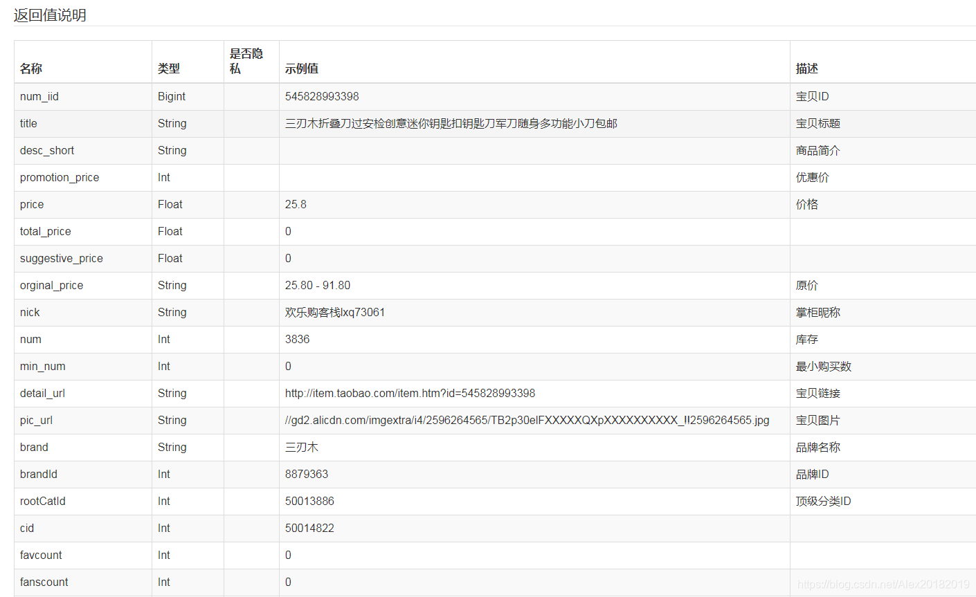The width and height of the screenshot is (976, 597).
Task: Click the '品牌ID' description cell
Action: pos(813,474)
